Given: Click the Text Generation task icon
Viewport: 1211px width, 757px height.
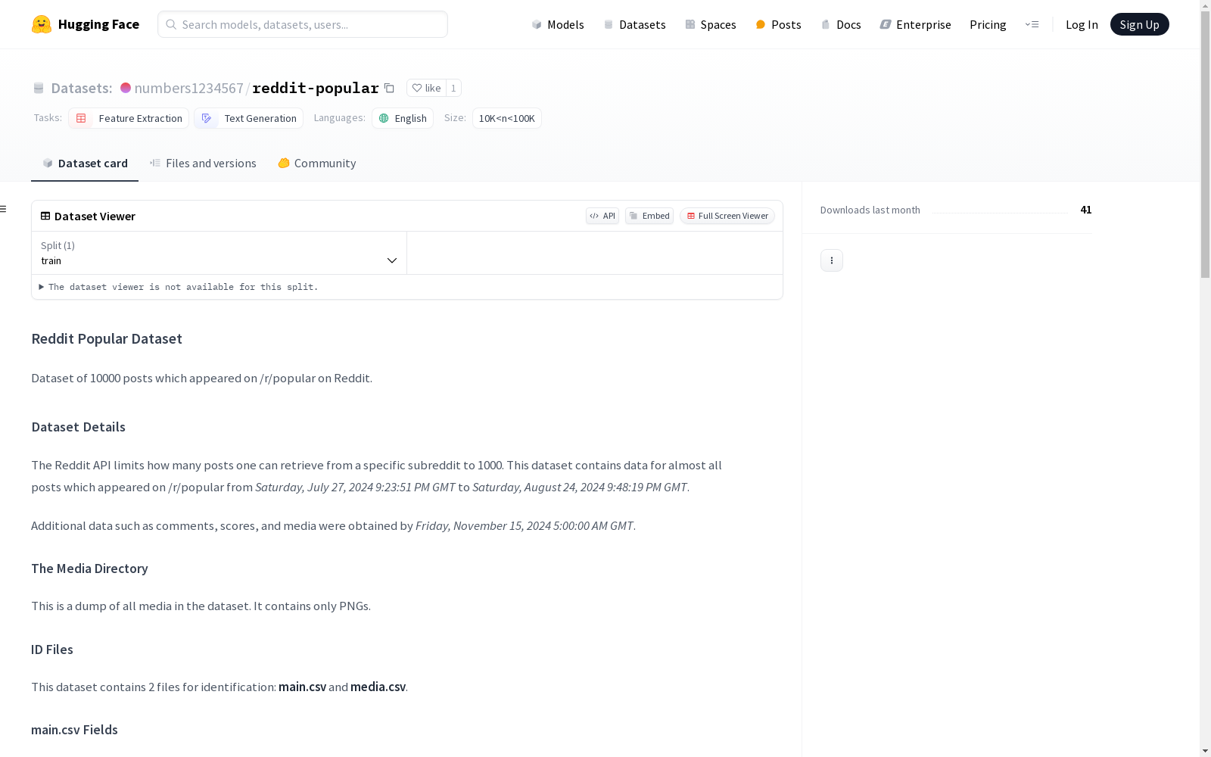Looking at the screenshot, I should (x=206, y=118).
